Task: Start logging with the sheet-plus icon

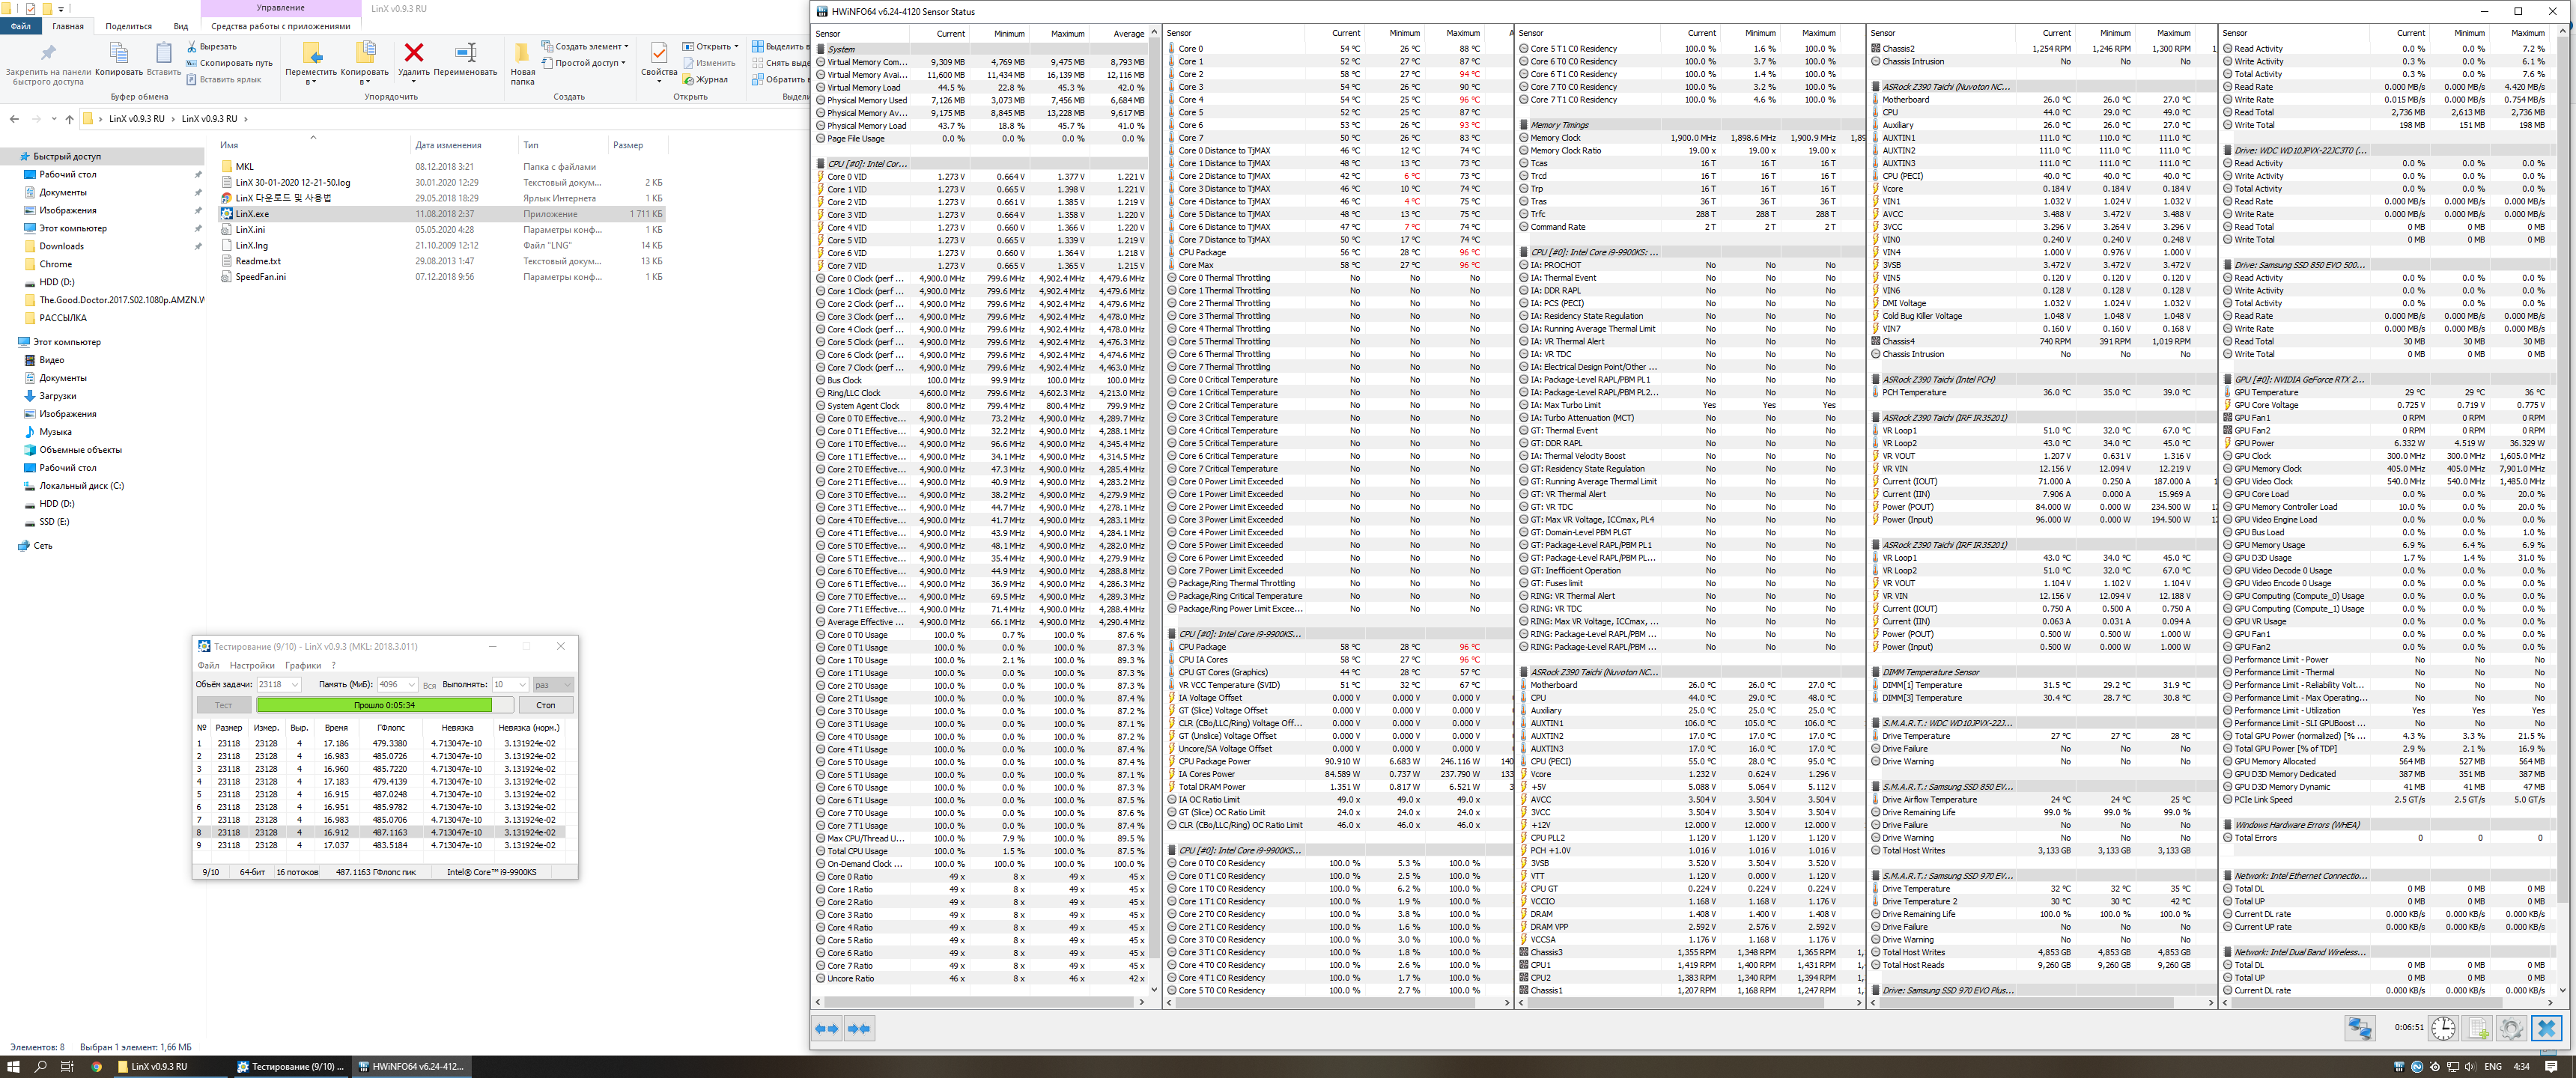Action: [x=2477, y=1027]
